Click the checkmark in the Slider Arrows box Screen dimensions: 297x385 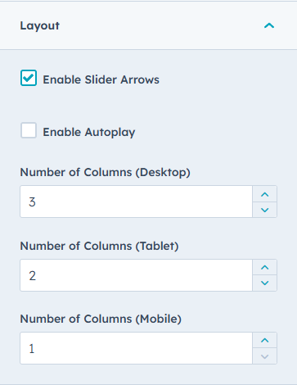[29, 78]
